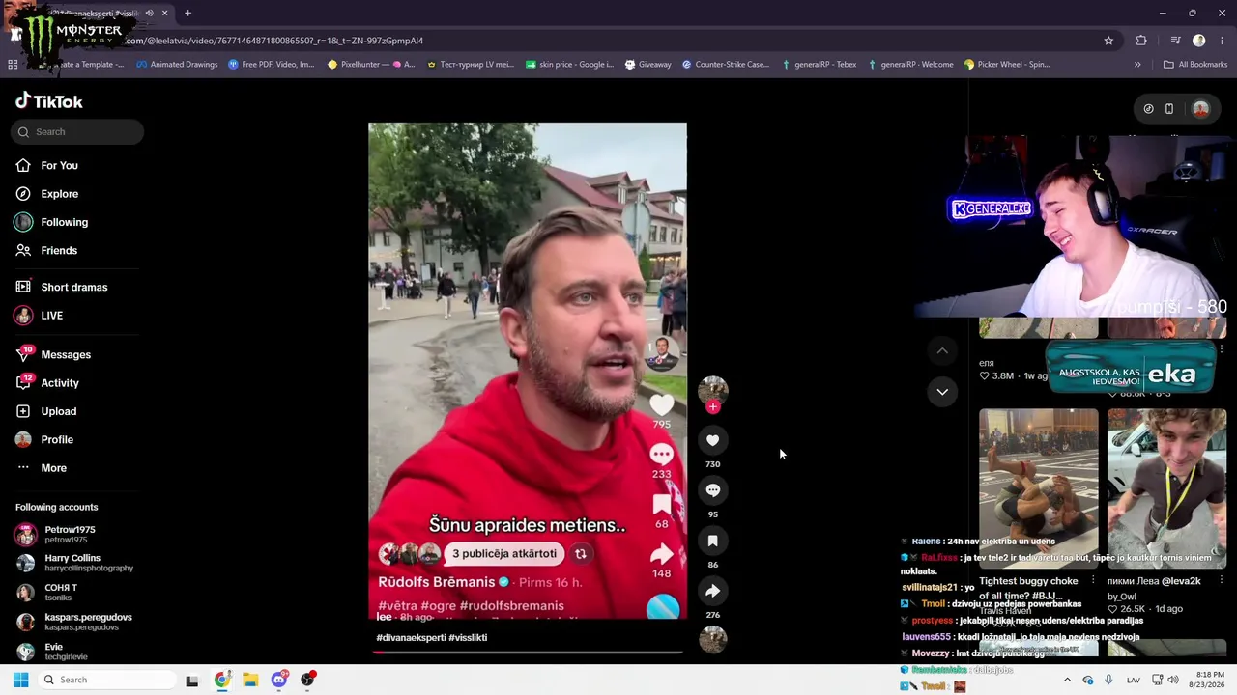The image size is (1237, 695).
Task: Open the Pixelhunter bookmark
Action: coord(371,65)
